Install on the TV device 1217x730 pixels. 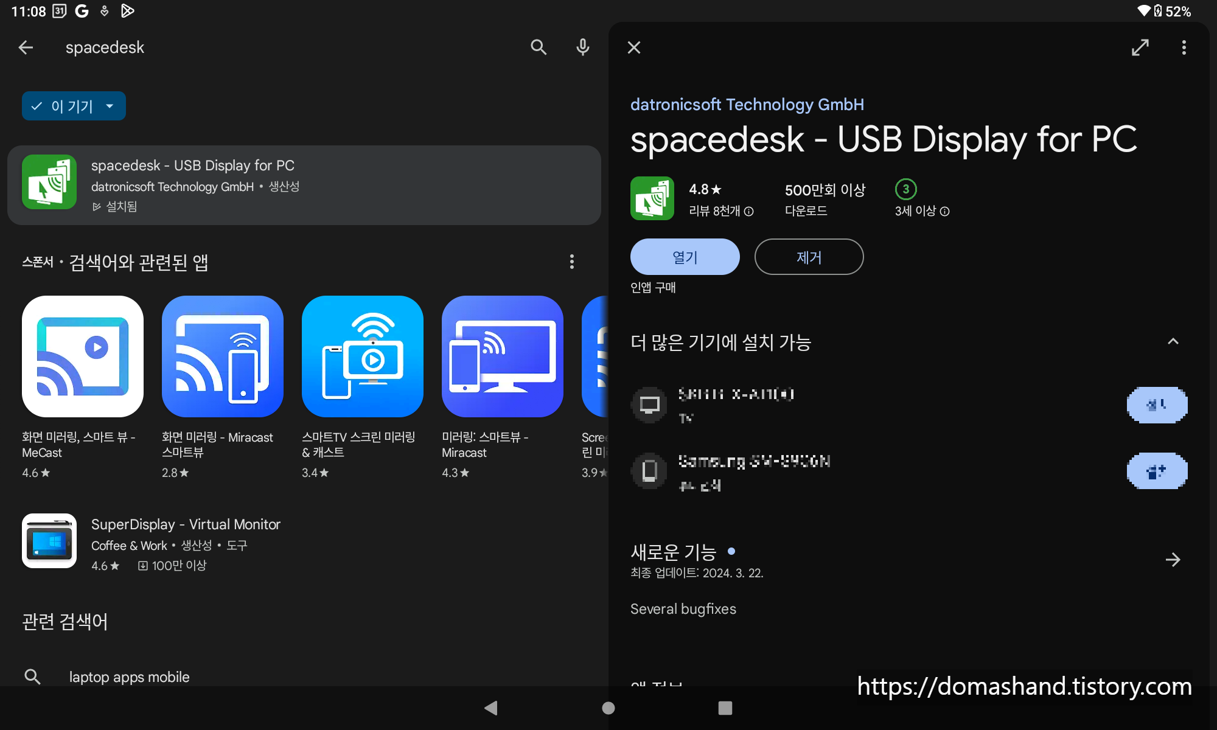click(x=1156, y=405)
